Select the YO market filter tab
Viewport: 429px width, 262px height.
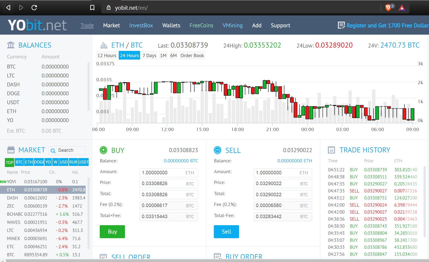48,162
